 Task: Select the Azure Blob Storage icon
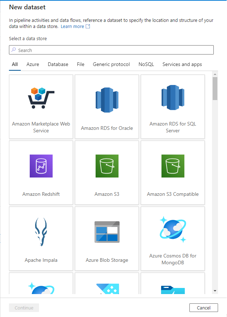click(x=107, y=232)
